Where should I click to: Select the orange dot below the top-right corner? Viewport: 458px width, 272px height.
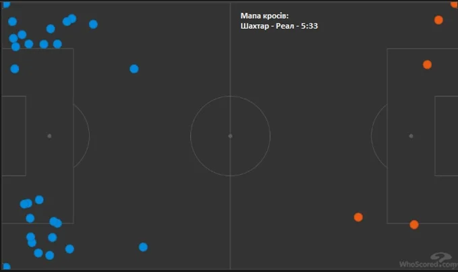click(438, 20)
